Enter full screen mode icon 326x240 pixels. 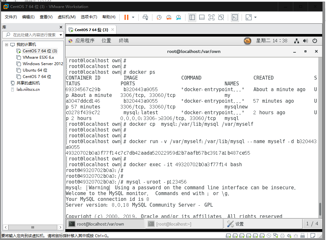(211, 17)
